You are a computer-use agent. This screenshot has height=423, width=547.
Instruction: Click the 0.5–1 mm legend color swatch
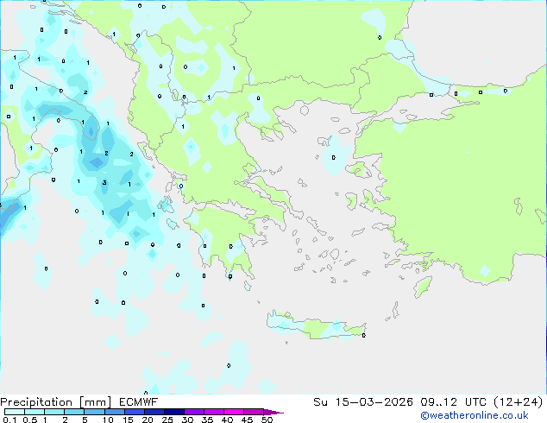[x=35, y=412]
